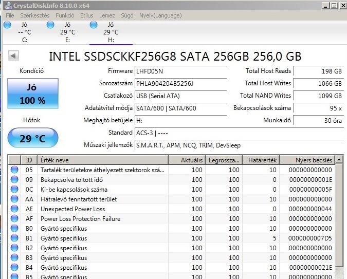
Task: Click the C: drive status orb
Action: pos(8,25)
